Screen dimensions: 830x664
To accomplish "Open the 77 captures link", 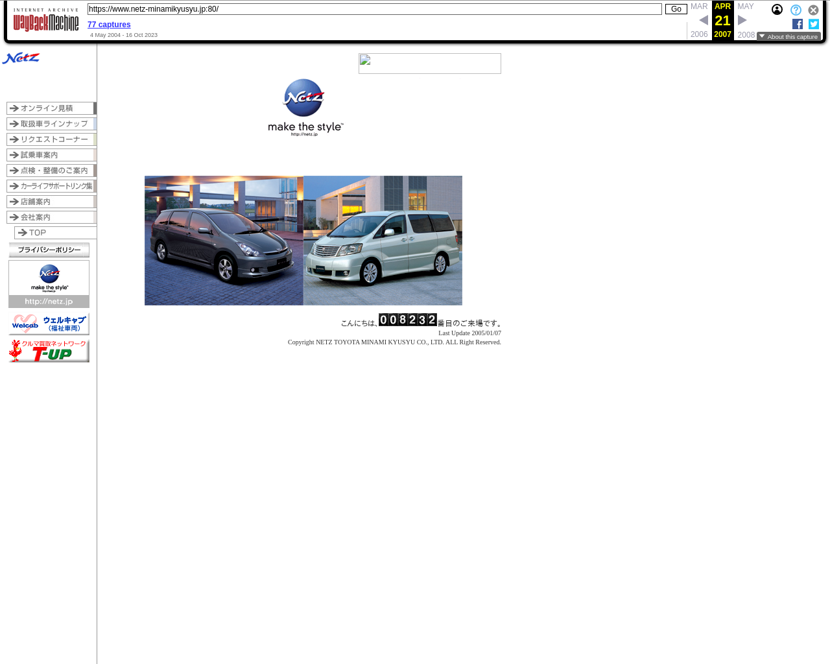I will point(109,25).
